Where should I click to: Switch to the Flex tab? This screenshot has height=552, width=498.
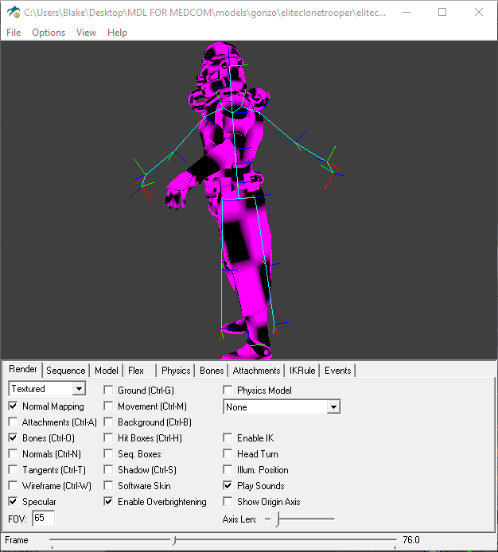(x=136, y=371)
